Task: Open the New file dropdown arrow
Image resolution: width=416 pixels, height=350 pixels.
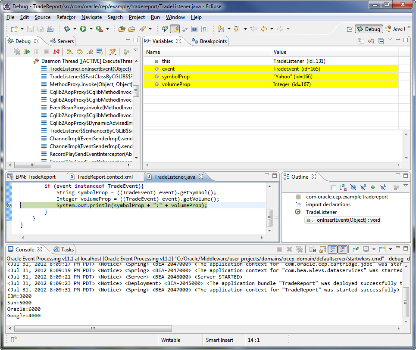Action: click(22, 29)
